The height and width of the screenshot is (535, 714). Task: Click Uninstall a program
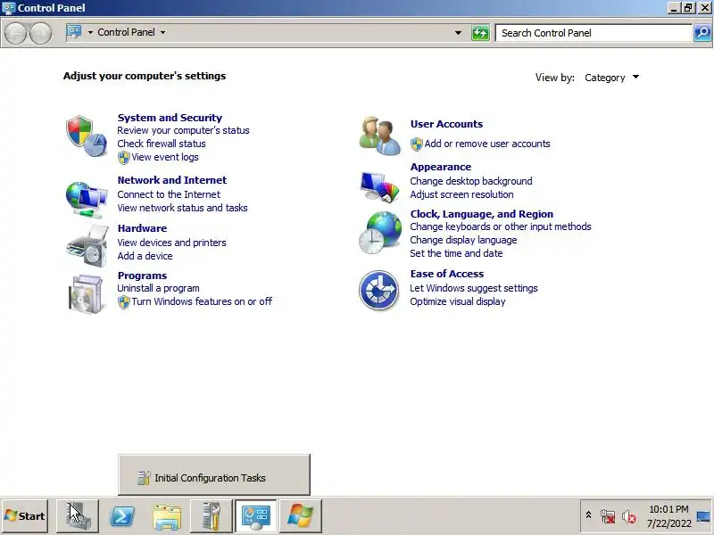click(x=158, y=288)
